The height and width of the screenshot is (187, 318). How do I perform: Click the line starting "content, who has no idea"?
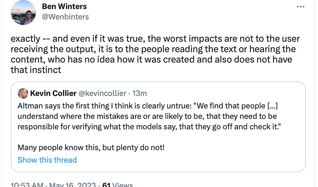[151, 59]
